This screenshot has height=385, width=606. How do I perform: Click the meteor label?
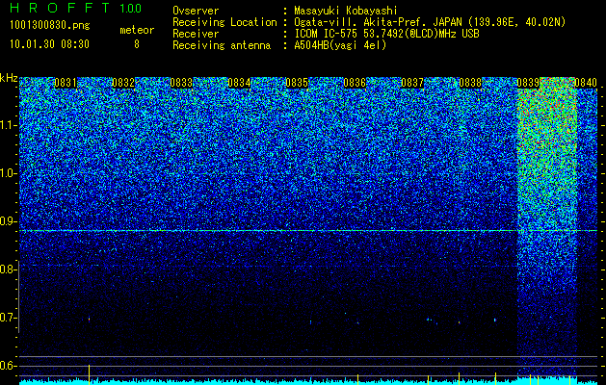point(137,30)
